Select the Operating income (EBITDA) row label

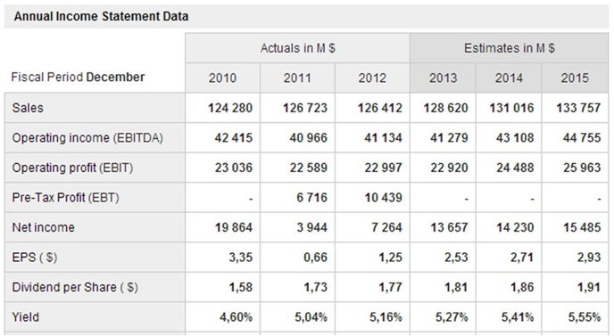click(x=87, y=138)
